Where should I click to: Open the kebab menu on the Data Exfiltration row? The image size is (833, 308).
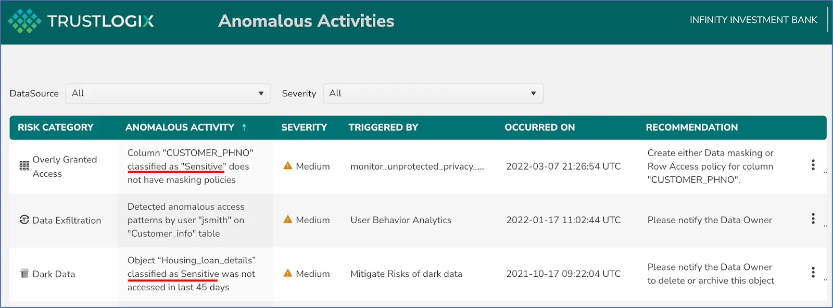813,219
